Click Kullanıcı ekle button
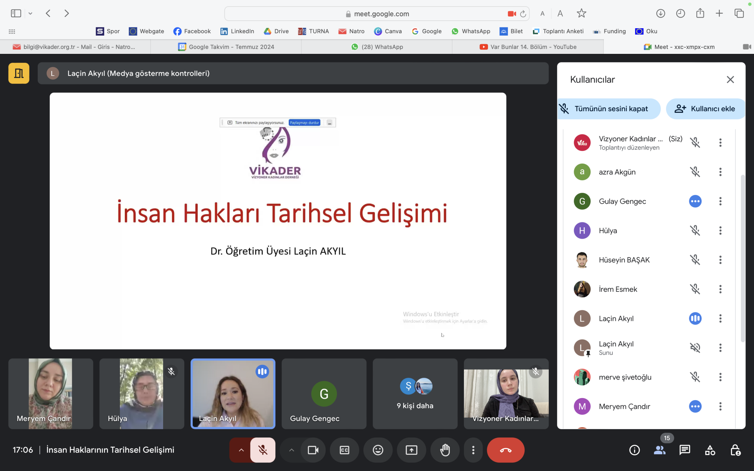 click(x=705, y=109)
